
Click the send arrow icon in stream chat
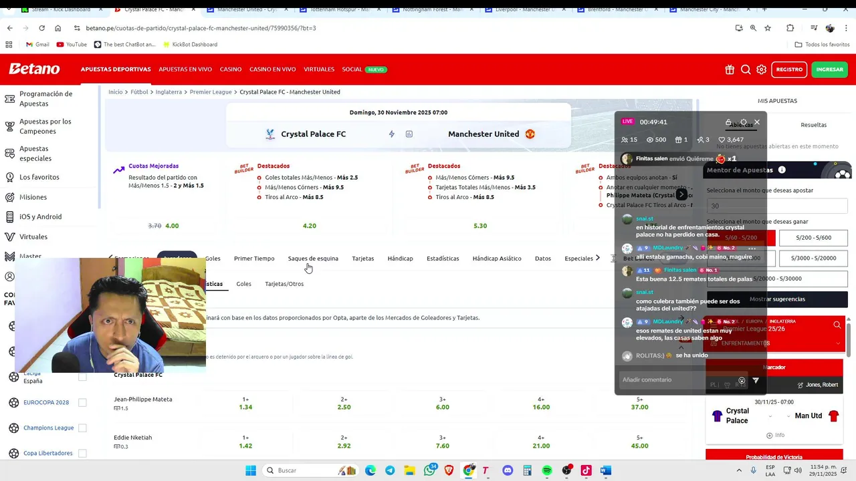pos(756,380)
